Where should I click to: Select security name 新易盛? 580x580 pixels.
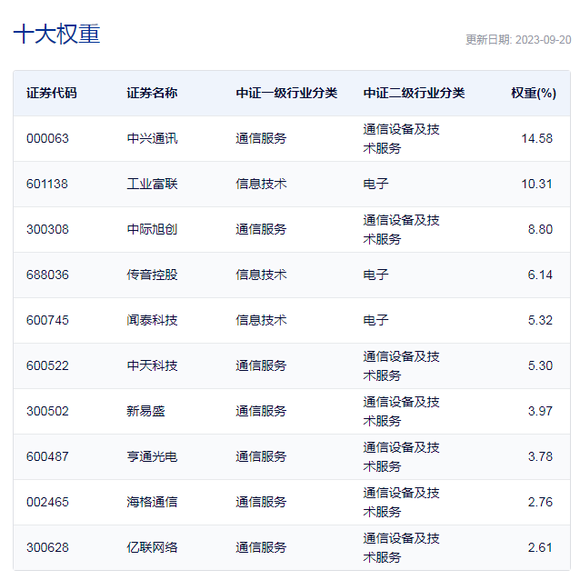145,411
